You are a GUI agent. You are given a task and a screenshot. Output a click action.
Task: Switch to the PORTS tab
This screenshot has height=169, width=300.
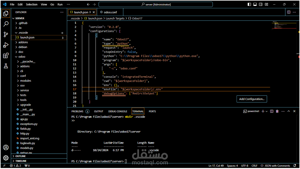152,111
